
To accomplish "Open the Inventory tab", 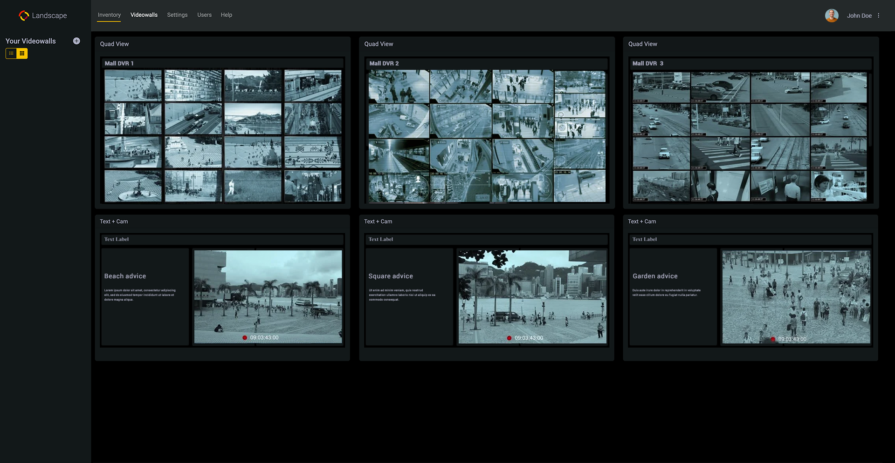I will [109, 15].
